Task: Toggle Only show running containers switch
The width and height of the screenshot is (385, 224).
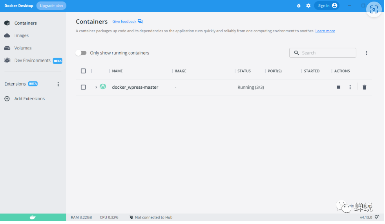Action: (81, 53)
